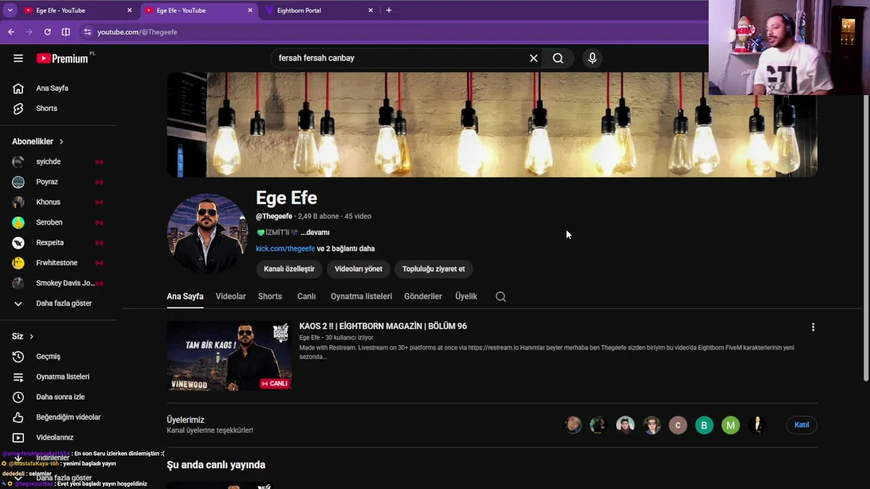Click the Katıl membership button
The height and width of the screenshot is (489, 870).
pyautogui.click(x=802, y=425)
